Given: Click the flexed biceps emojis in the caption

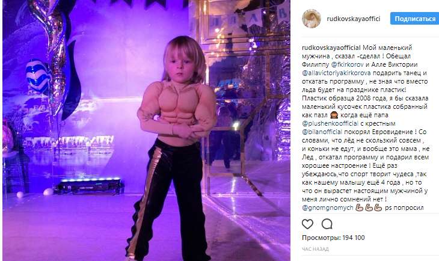Looking at the screenshot, I should (369, 208).
